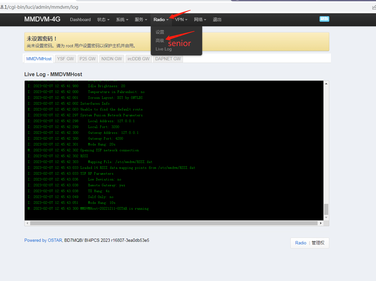376x281 pixels.
Task: Select 设置 in the Radio menu
Action: [x=160, y=32]
